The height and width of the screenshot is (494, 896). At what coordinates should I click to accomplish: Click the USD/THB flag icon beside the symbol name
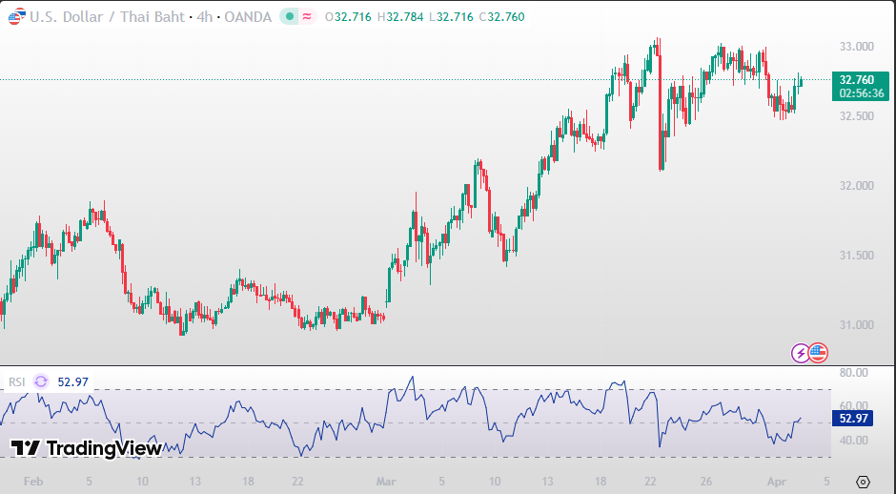15,16
